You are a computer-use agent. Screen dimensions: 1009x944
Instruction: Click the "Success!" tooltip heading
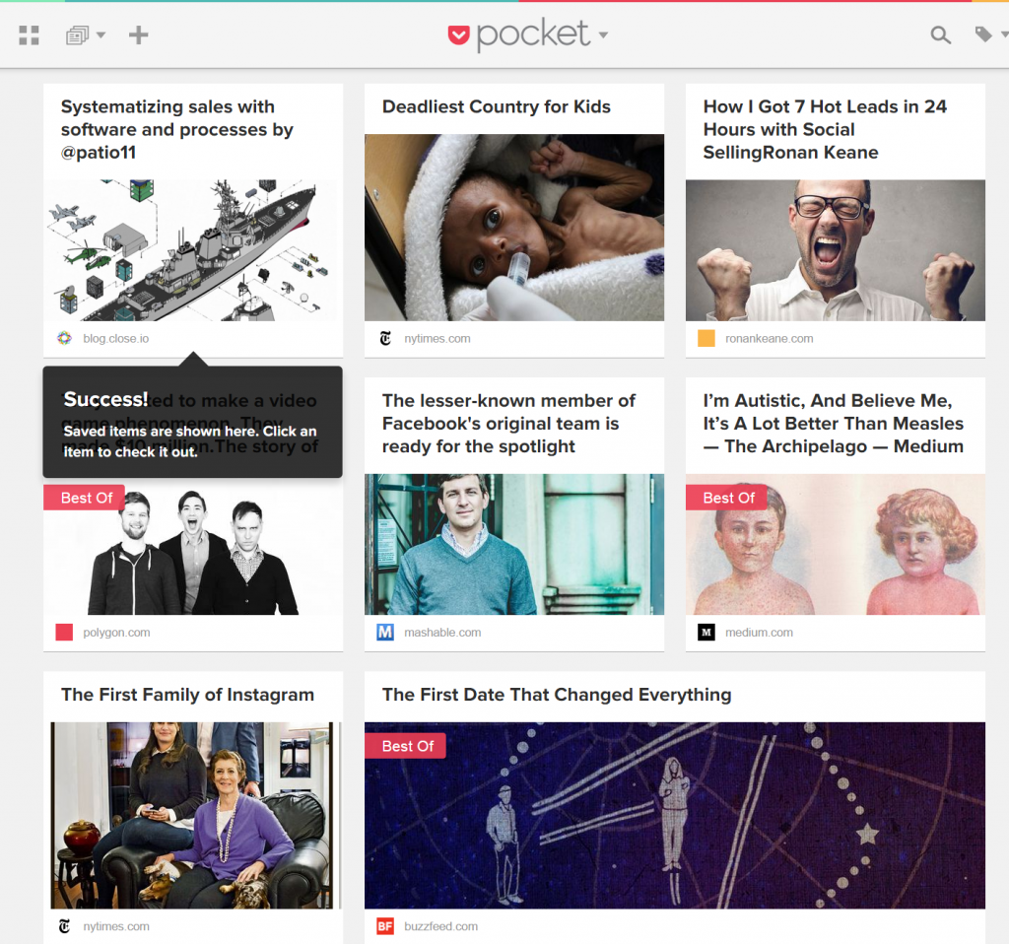[105, 400]
